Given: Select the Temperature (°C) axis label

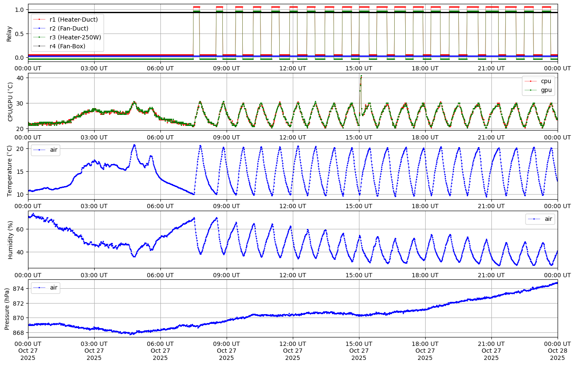Looking at the screenshot, I should pyautogui.click(x=9, y=170).
